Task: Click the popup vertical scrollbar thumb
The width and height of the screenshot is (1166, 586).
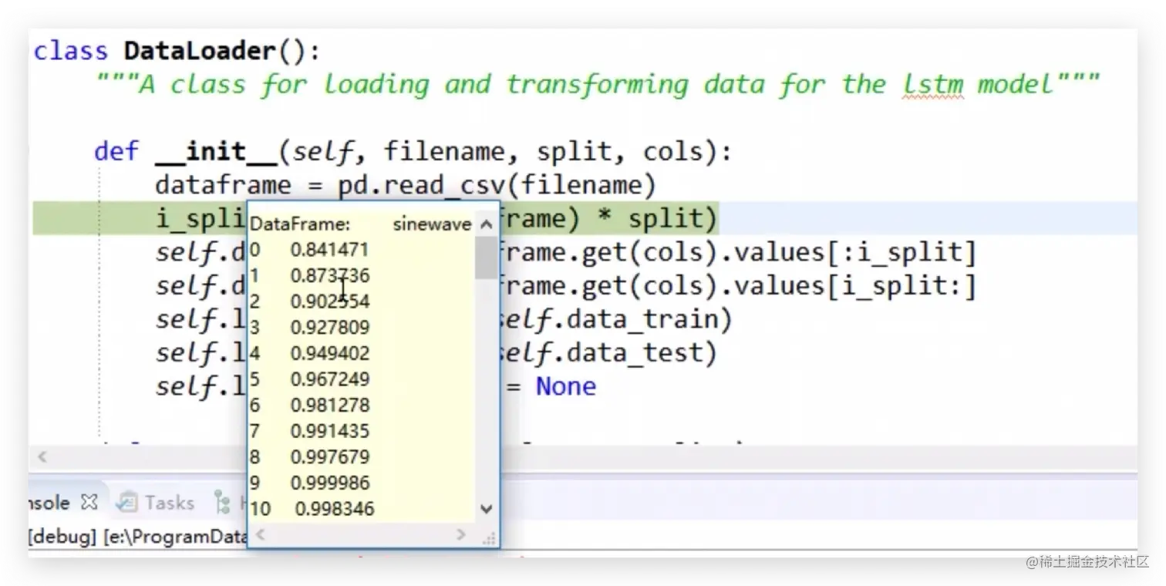Action: coord(486,257)
